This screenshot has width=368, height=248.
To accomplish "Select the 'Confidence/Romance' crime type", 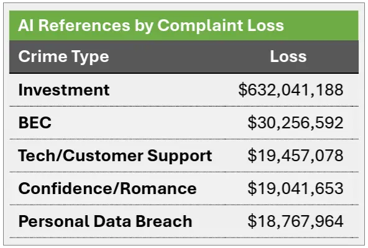I will click(x=108, y=188).
